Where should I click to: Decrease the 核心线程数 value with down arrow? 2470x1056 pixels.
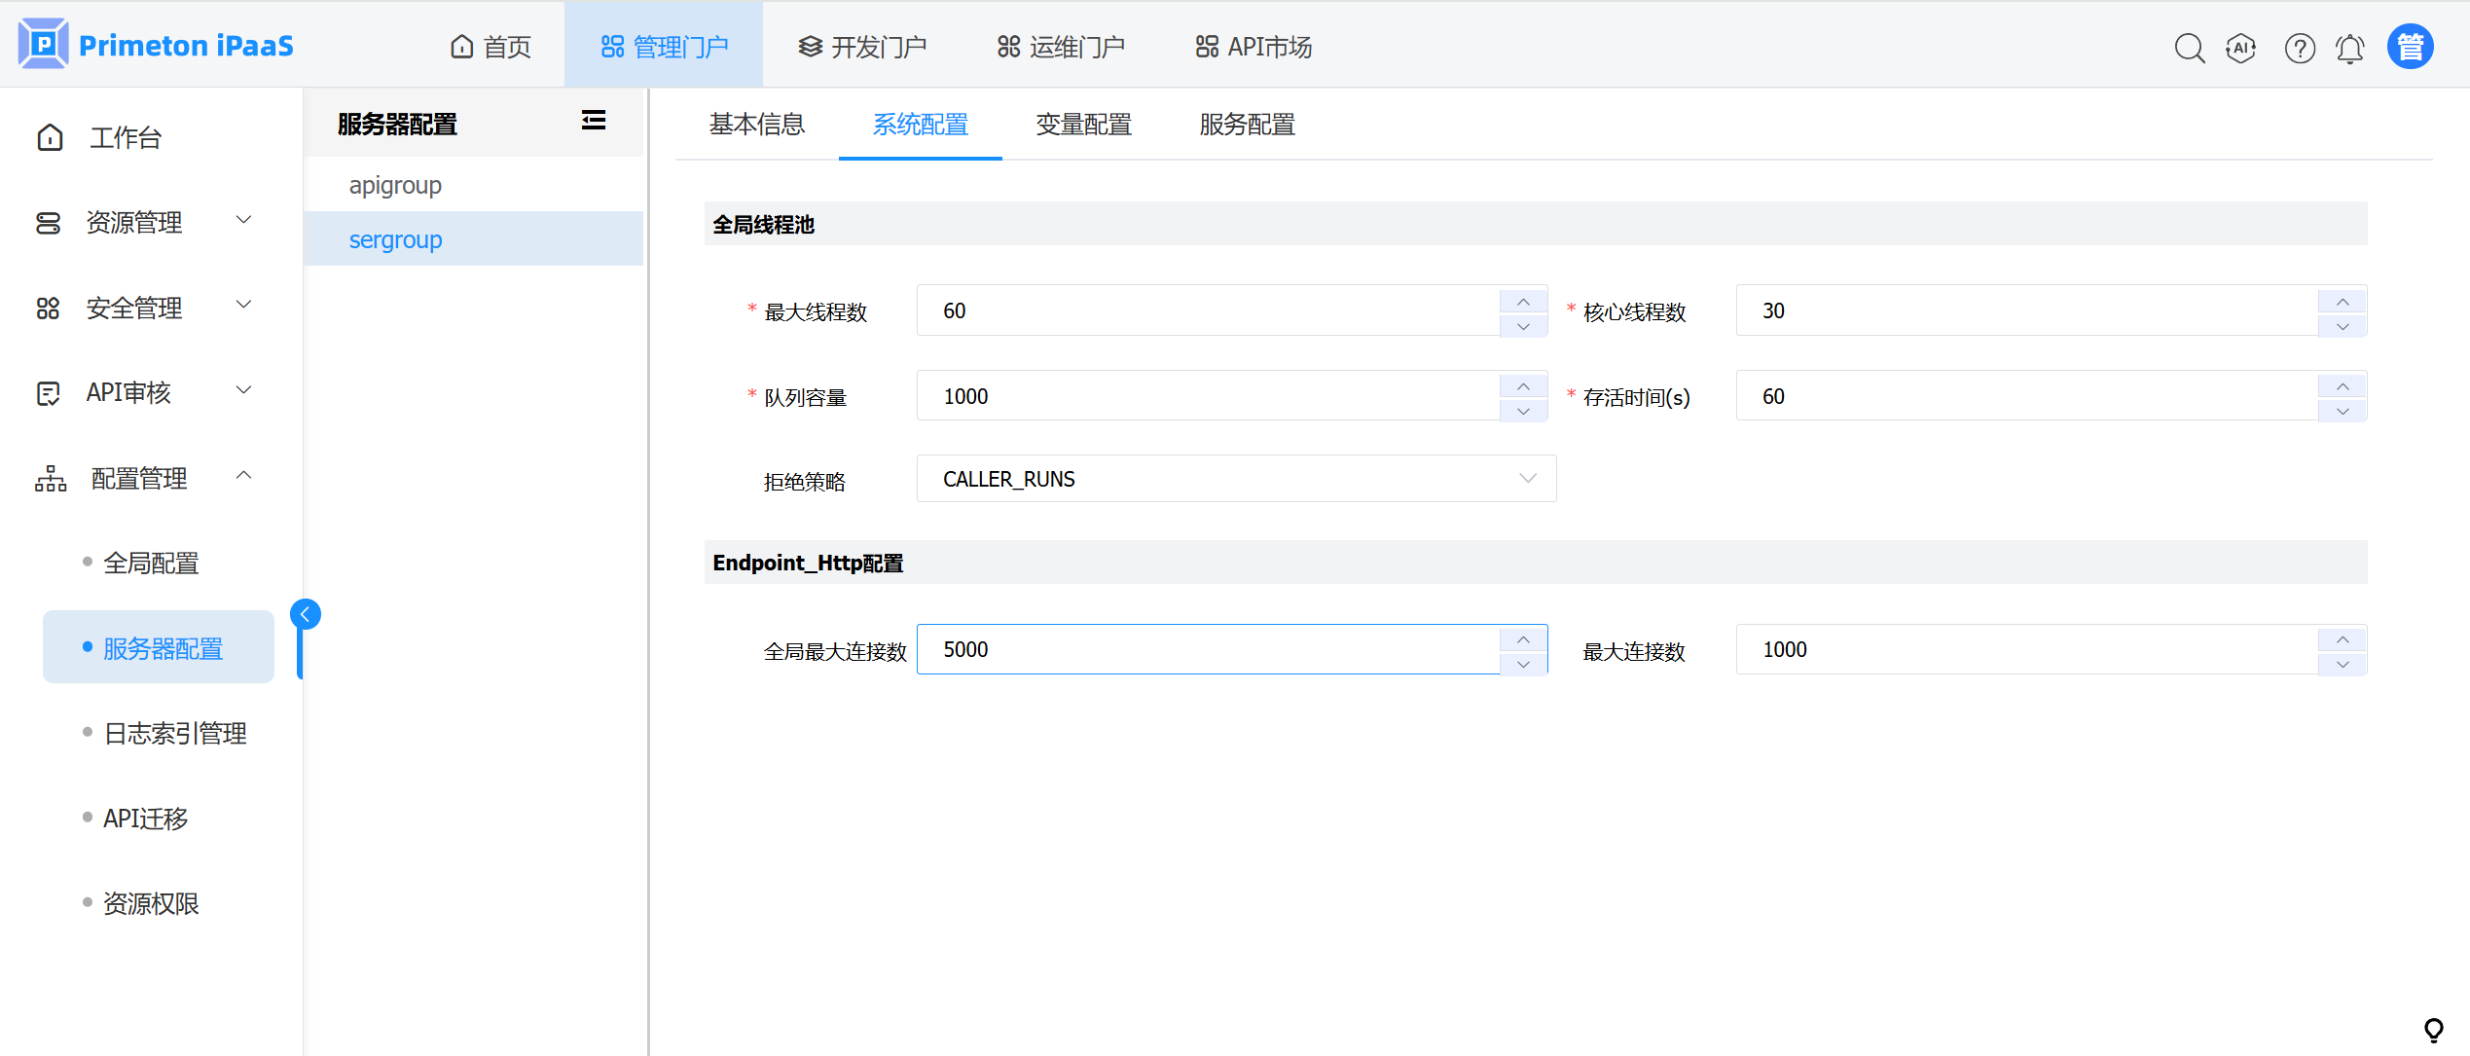[2343, 325]
